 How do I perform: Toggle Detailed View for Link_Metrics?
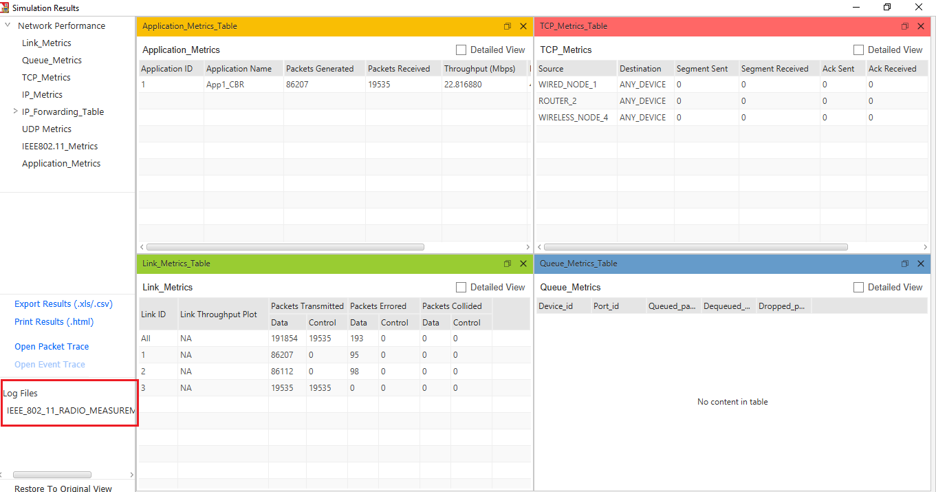coord(461,288)
